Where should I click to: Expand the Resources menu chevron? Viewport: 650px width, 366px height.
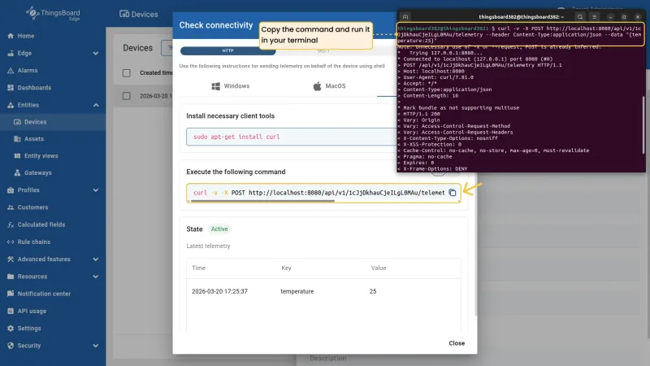pos(96,277)
